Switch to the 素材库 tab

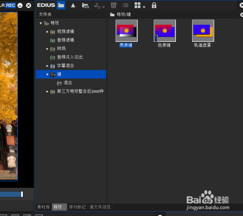pyautogui.click(x=43, y=207)
